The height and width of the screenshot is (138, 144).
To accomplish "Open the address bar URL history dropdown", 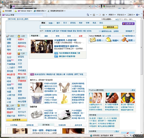I will click(89, 6).
